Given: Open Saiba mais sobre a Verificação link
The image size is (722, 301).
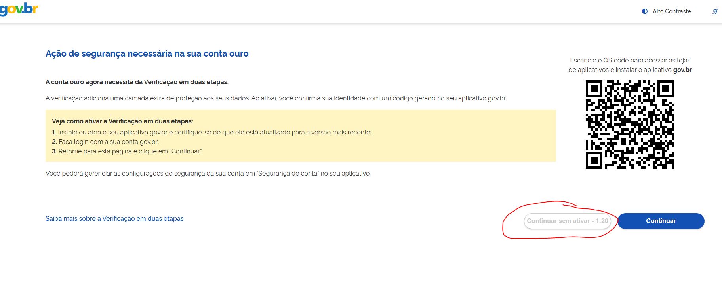Looking at the screenshot, I should [114, 218].
